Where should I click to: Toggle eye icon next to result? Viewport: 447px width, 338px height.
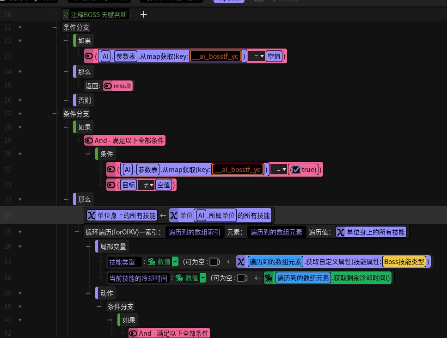coord(108,86)
